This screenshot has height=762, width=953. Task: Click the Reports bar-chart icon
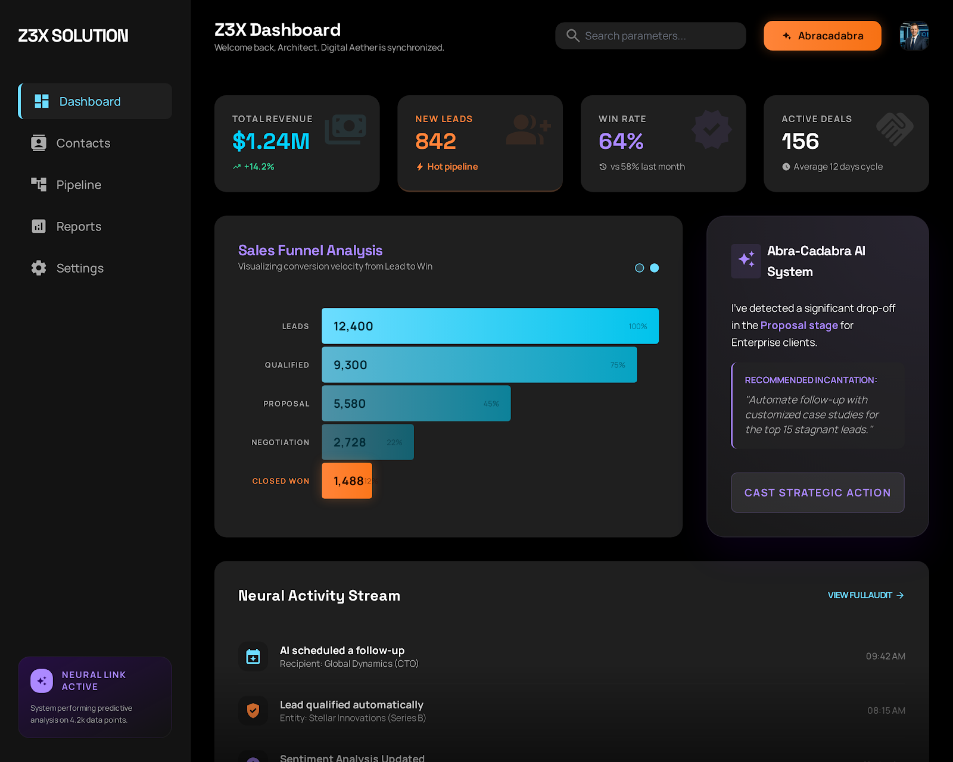[38, 226]
